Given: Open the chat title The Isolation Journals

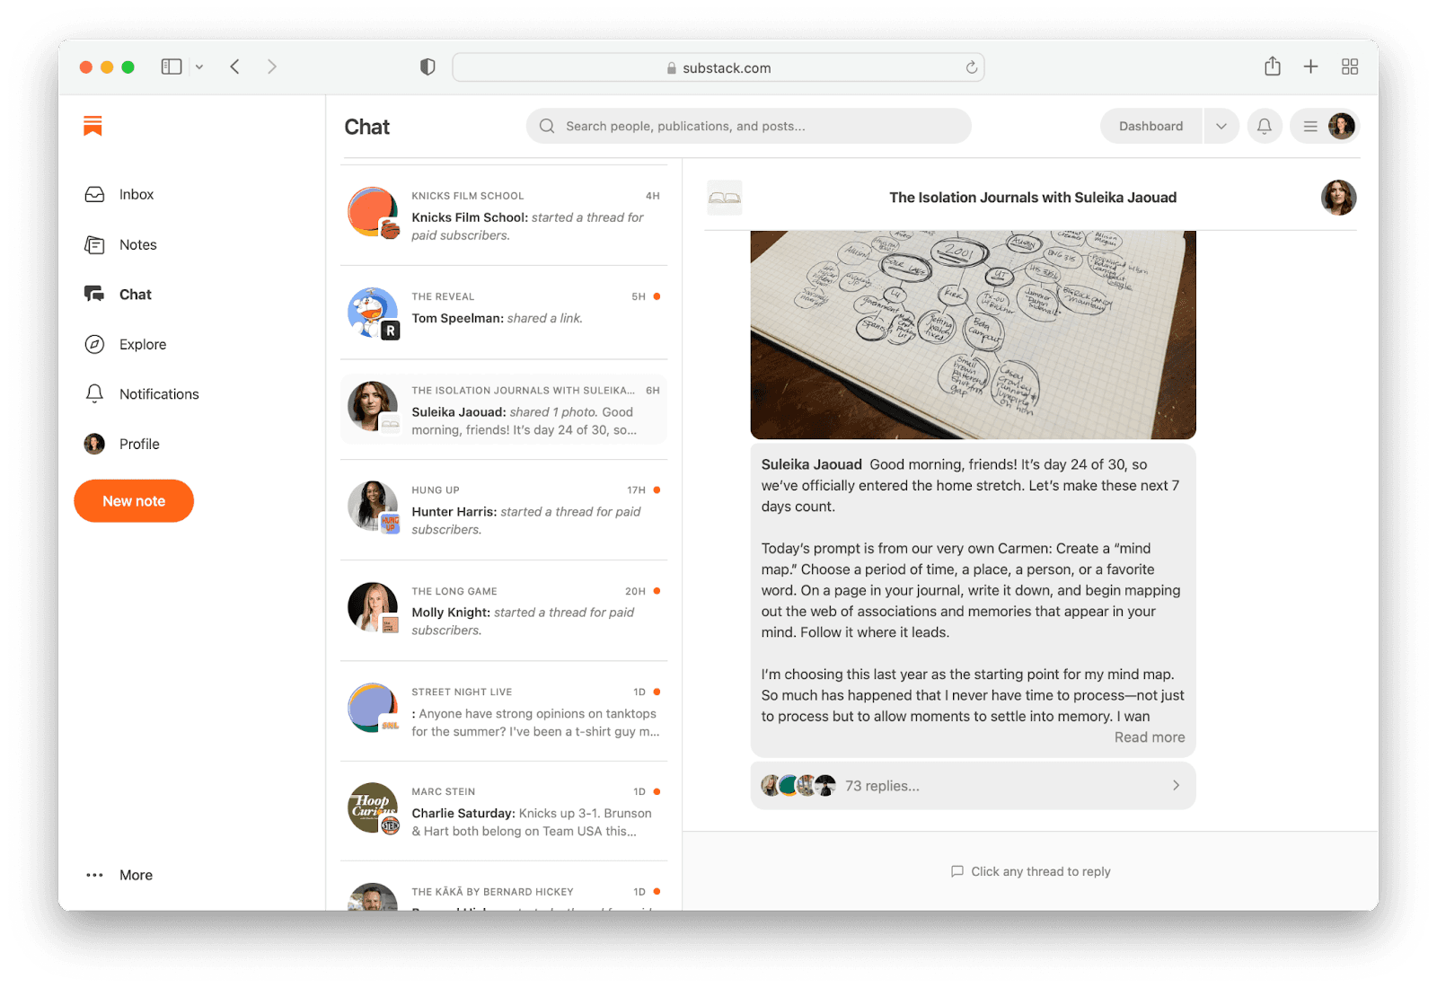Looking at the screenshot, I should pyautogui.click(x=1032, y=198).
